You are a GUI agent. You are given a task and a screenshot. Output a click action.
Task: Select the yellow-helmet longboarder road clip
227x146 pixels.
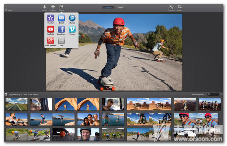pos(28,134)
